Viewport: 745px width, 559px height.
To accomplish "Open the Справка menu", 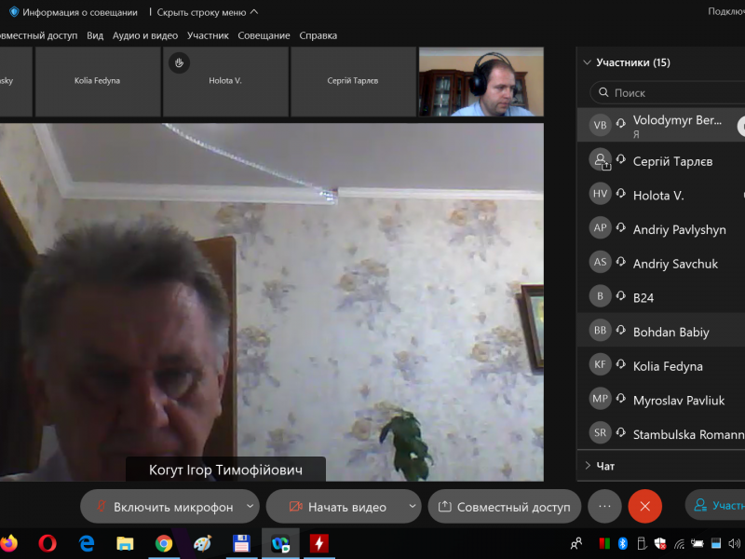I will point(318,35).
